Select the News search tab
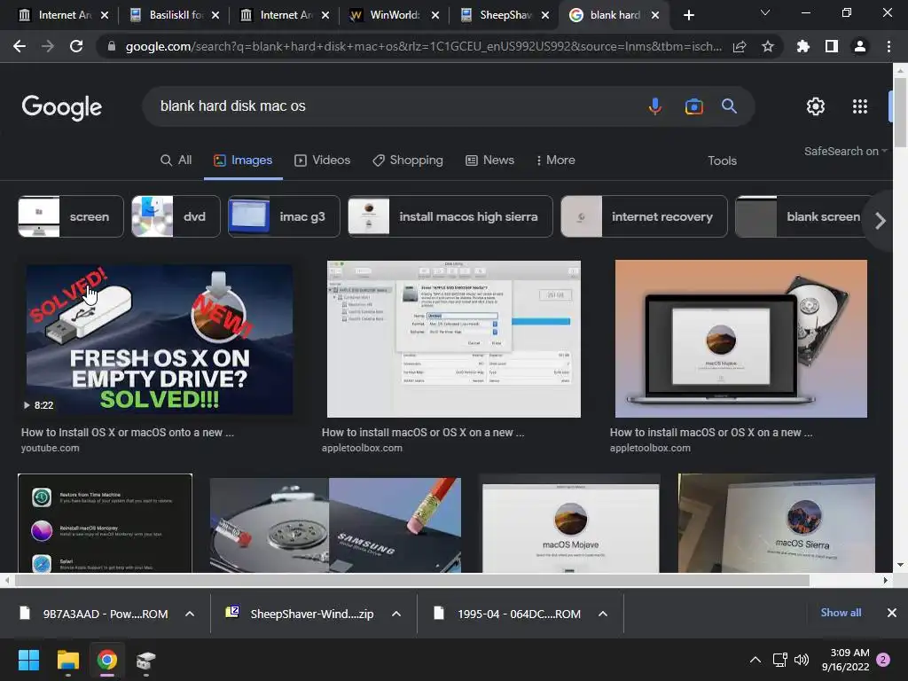This screenshot has width=908, height=681. pyautogui.click(x=489, y=160)
